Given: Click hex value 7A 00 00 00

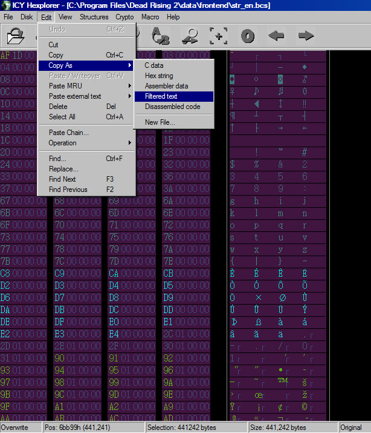Looking at the screenshot, I should point(187,249).
